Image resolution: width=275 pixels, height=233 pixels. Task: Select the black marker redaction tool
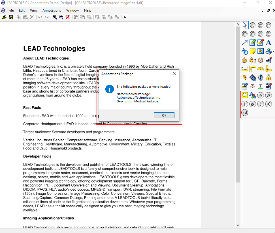(268, 60)
